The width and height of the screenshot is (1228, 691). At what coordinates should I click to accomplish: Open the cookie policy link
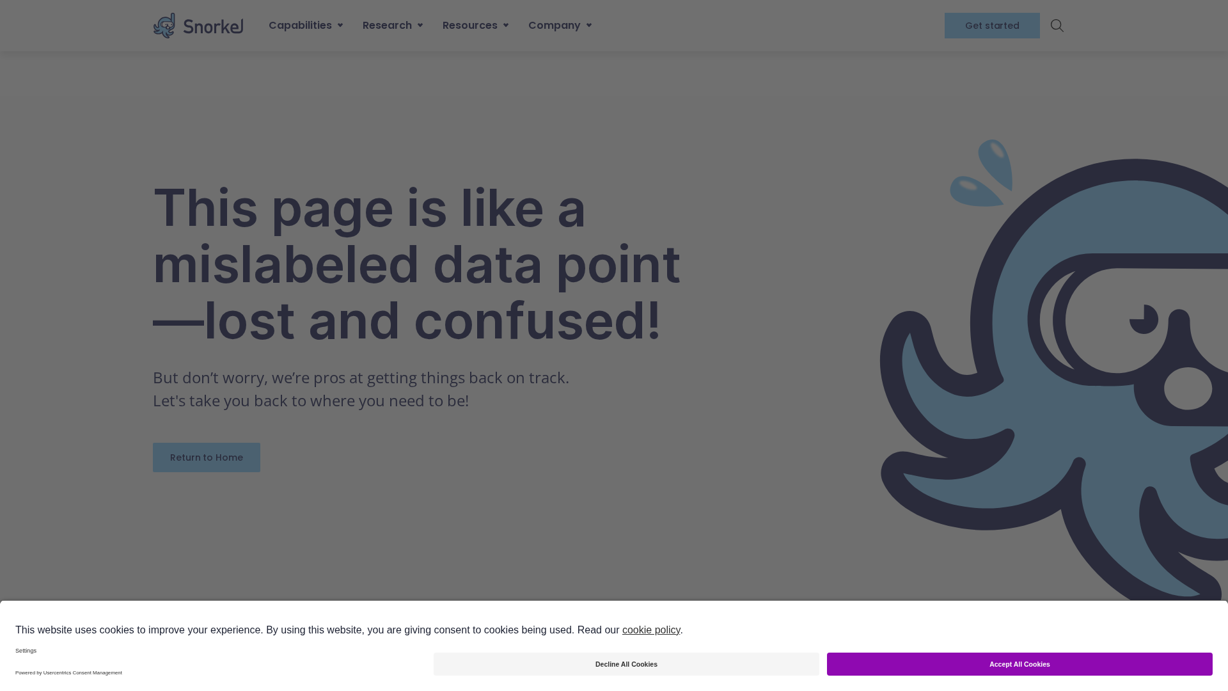pos(651,630)
